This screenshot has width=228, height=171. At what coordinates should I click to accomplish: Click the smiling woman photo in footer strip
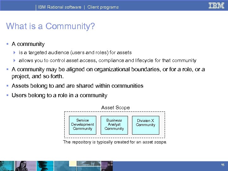point(25,166)
